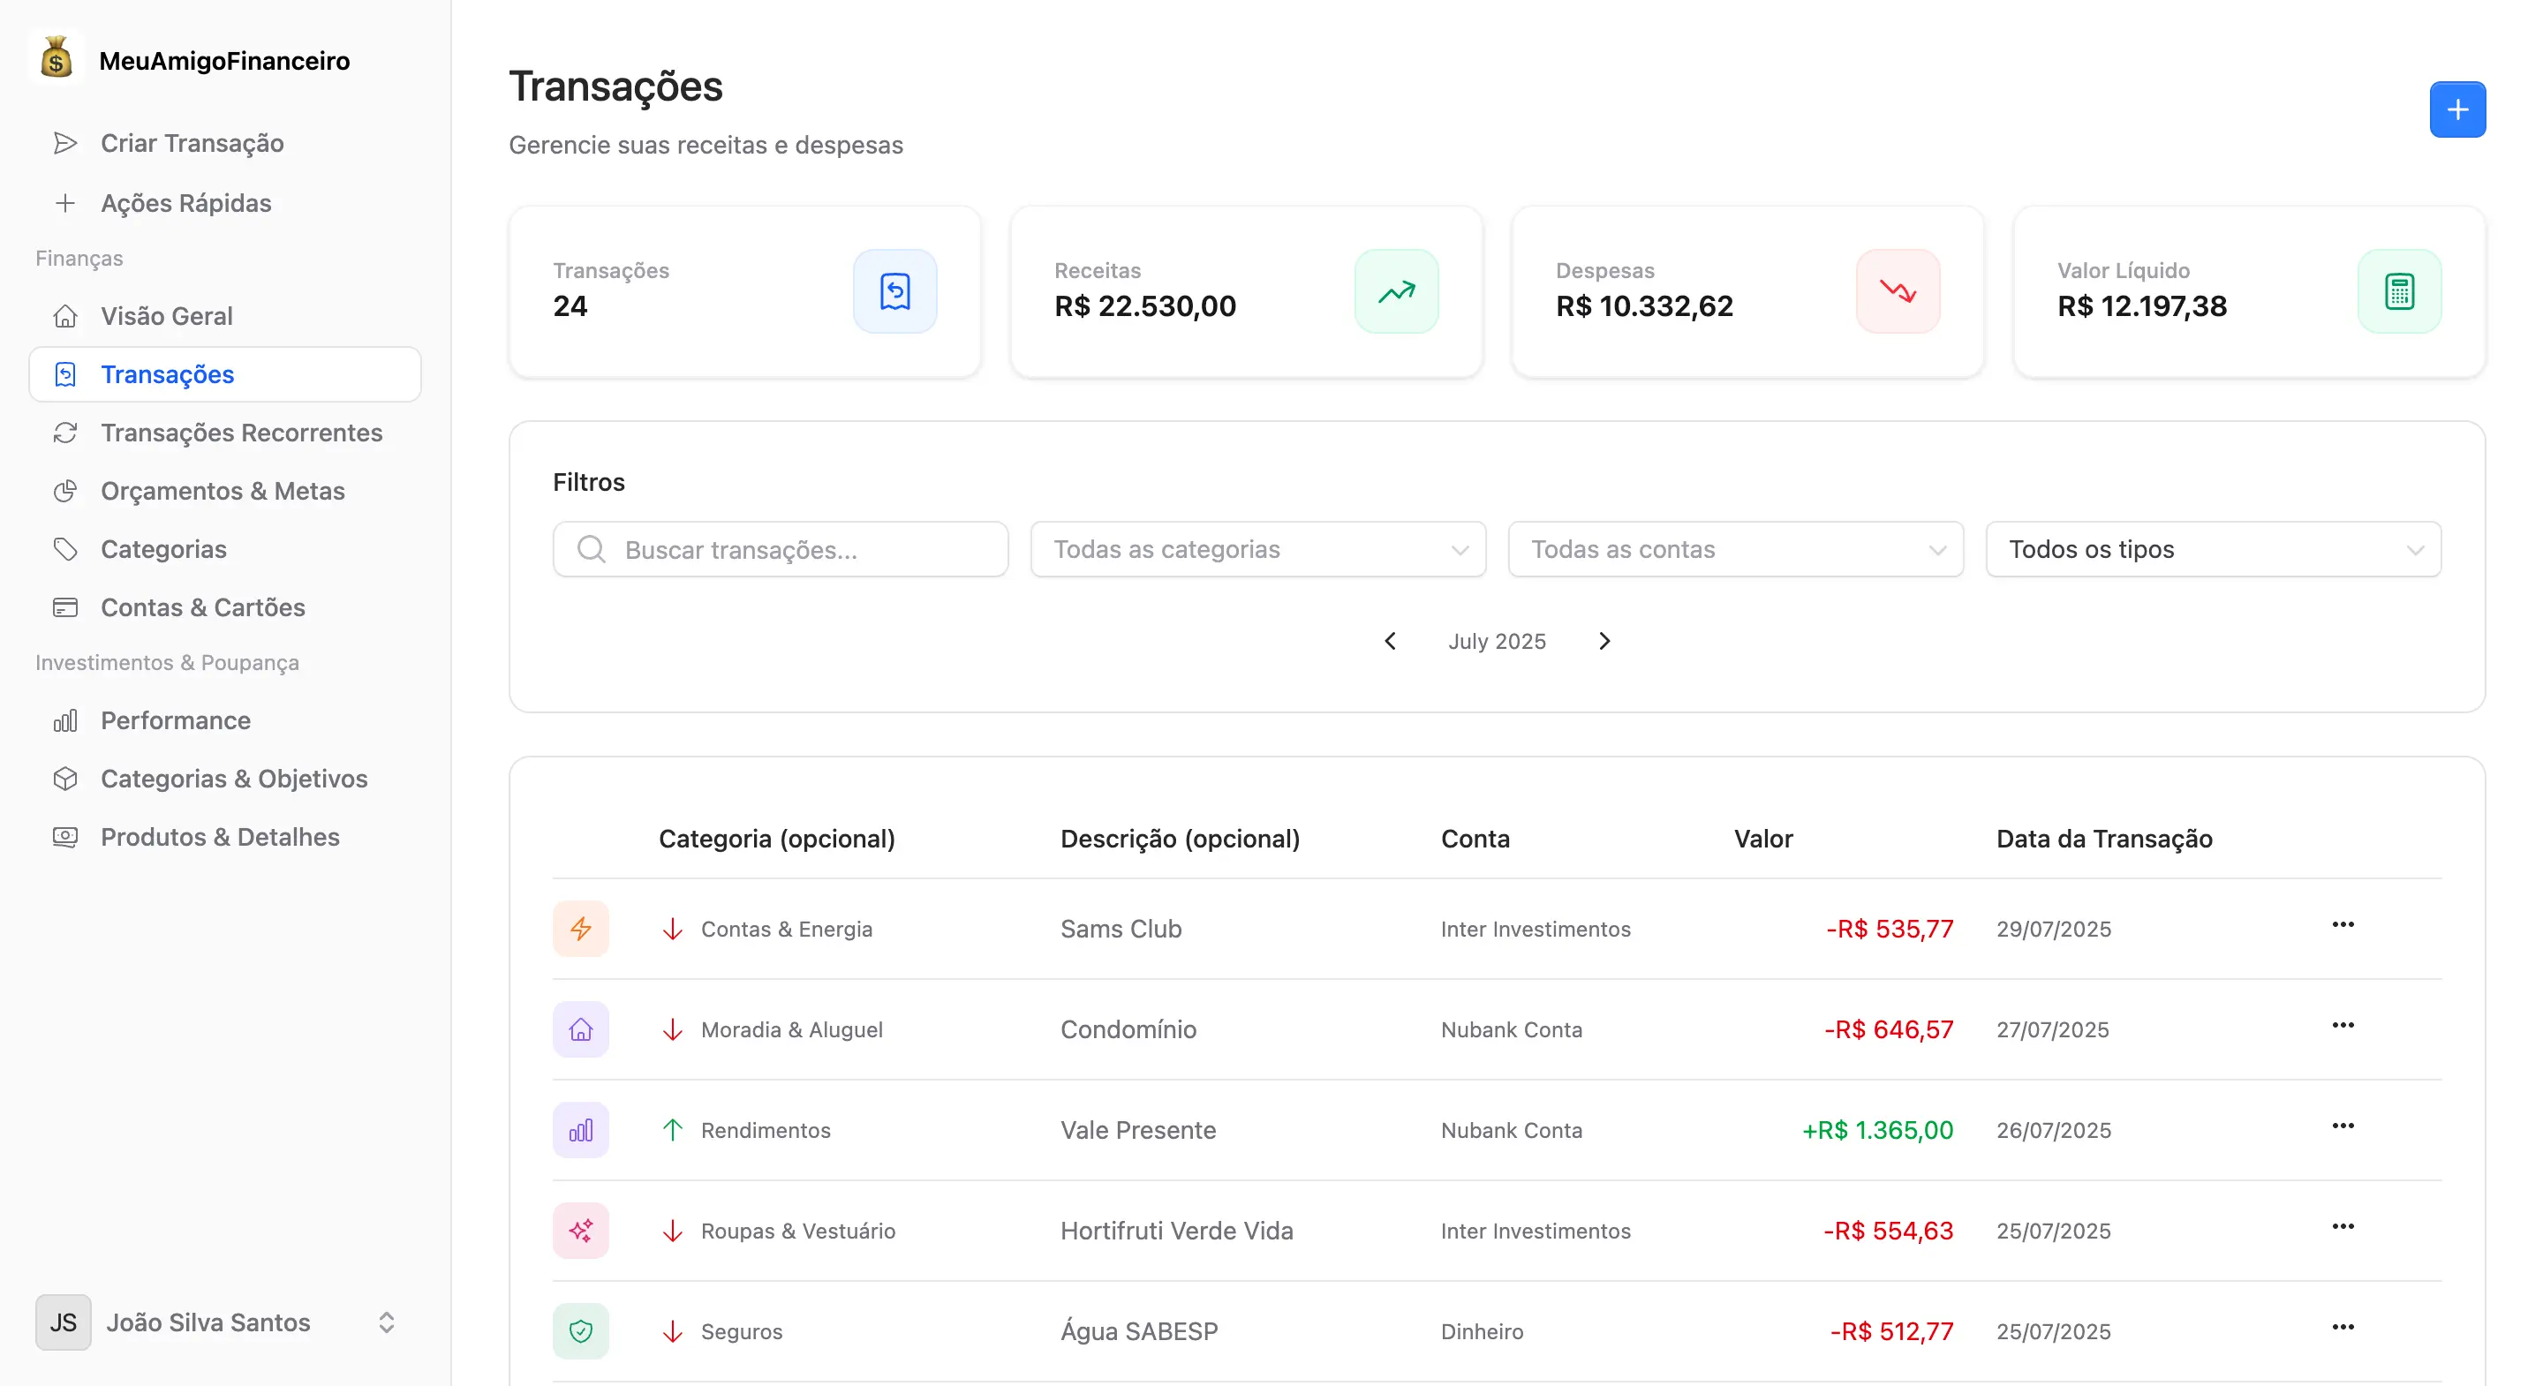The height and width of the screenshot is (1386, 2543).
Task: Open Produtos & Detalhes page
Action: tap(219, 837)
